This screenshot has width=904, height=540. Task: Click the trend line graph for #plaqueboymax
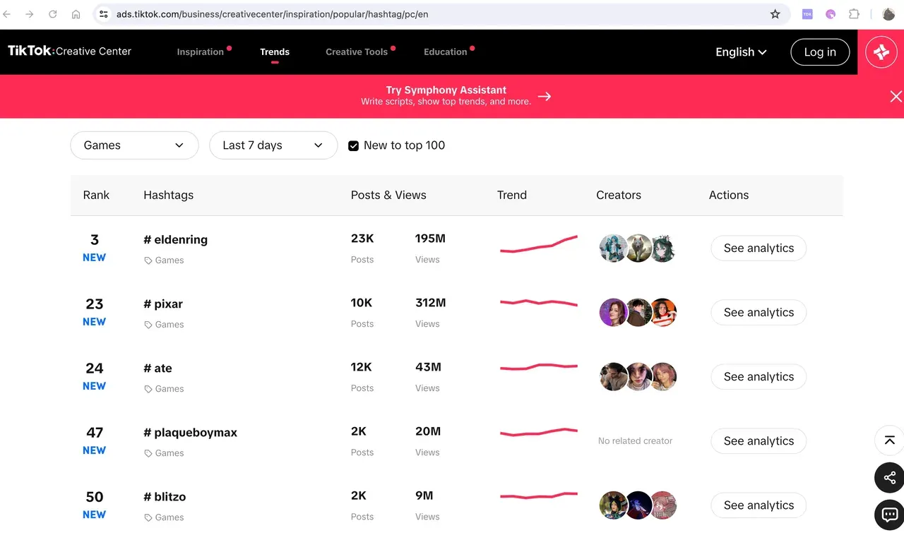[538, 431]
